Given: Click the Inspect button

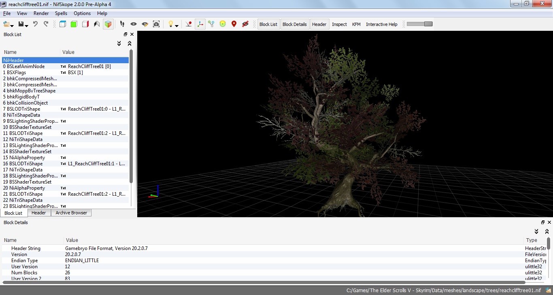Looking at the screenshot, I should coord(339,24).
